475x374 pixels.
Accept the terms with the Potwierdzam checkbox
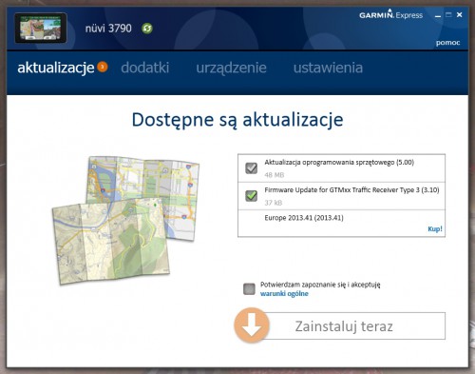249,288
